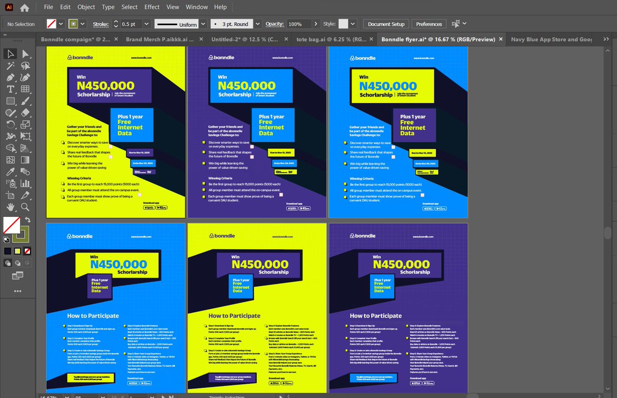Select the Pen tool

click(x=10, y=78)
